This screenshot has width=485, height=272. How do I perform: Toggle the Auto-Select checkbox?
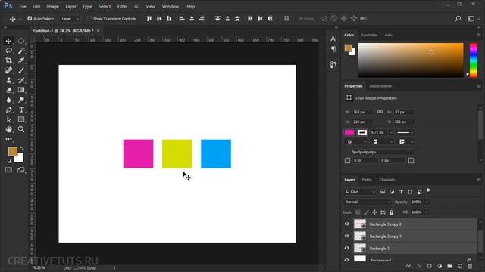tap(30, 18)
